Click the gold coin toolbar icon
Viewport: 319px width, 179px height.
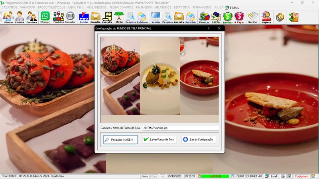[280, 17]
